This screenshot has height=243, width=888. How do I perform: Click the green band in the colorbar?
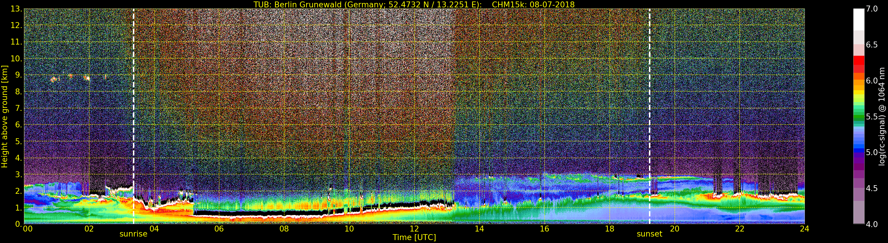(858, 117)
